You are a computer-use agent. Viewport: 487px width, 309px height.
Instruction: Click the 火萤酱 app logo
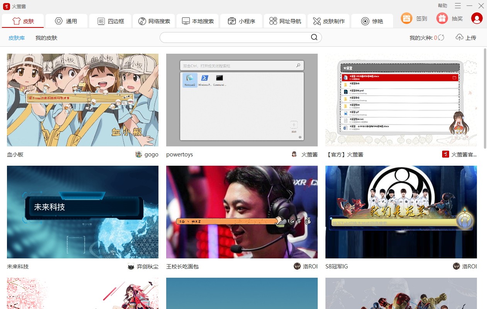pyautogui.click(x=6, y=6)
